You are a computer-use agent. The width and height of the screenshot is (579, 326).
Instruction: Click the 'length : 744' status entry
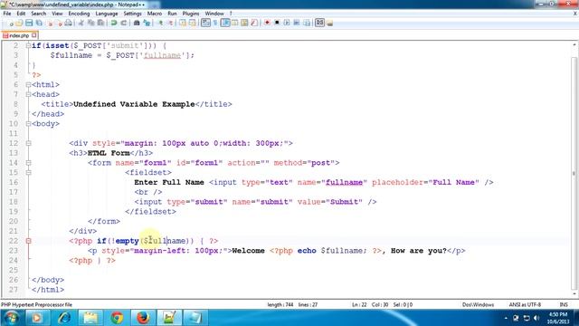(280, 304)
